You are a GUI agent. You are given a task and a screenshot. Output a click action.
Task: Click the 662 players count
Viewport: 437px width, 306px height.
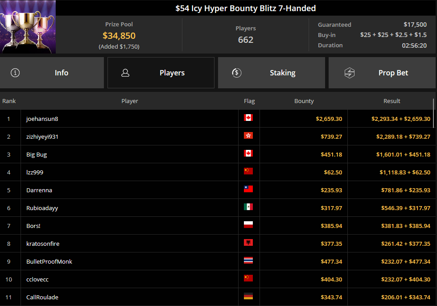246,40
